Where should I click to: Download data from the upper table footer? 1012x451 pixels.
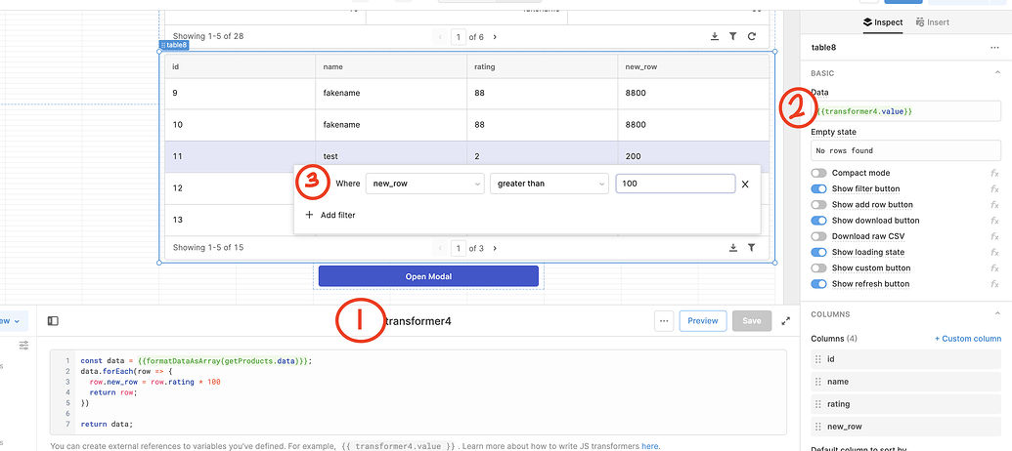(715, 37)
